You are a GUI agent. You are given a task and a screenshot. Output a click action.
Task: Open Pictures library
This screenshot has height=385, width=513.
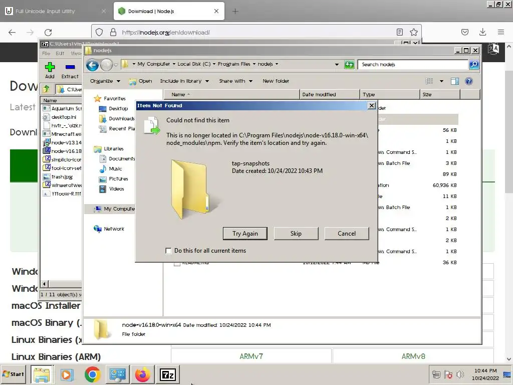[114, 179]
